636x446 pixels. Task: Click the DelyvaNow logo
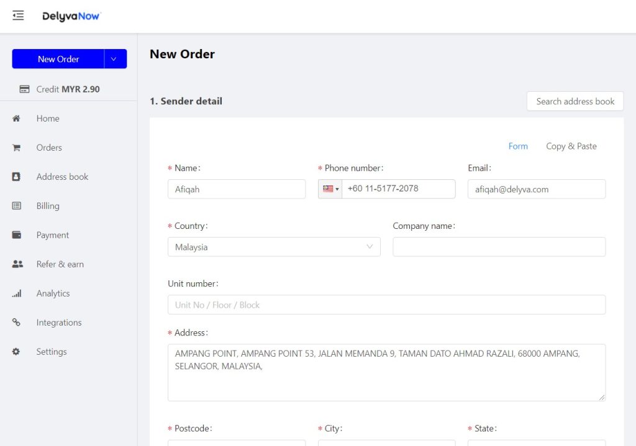tap(71, 16)
